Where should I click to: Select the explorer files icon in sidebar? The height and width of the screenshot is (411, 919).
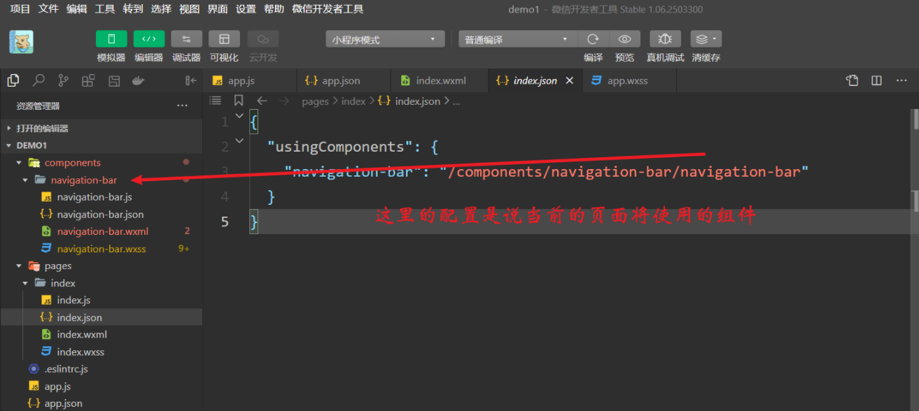coord(13,80)
